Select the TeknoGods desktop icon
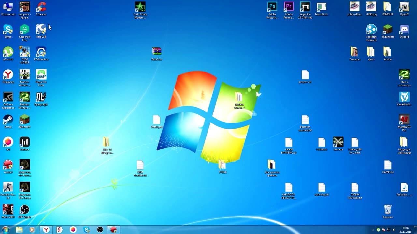 (x=322, y=9)
